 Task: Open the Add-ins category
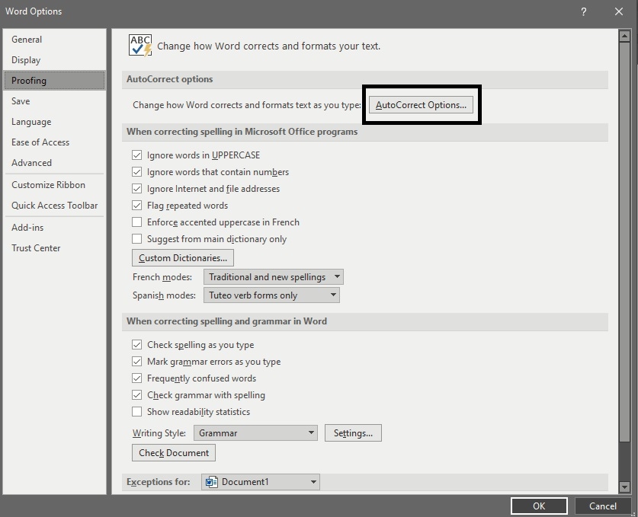(55, 228)
